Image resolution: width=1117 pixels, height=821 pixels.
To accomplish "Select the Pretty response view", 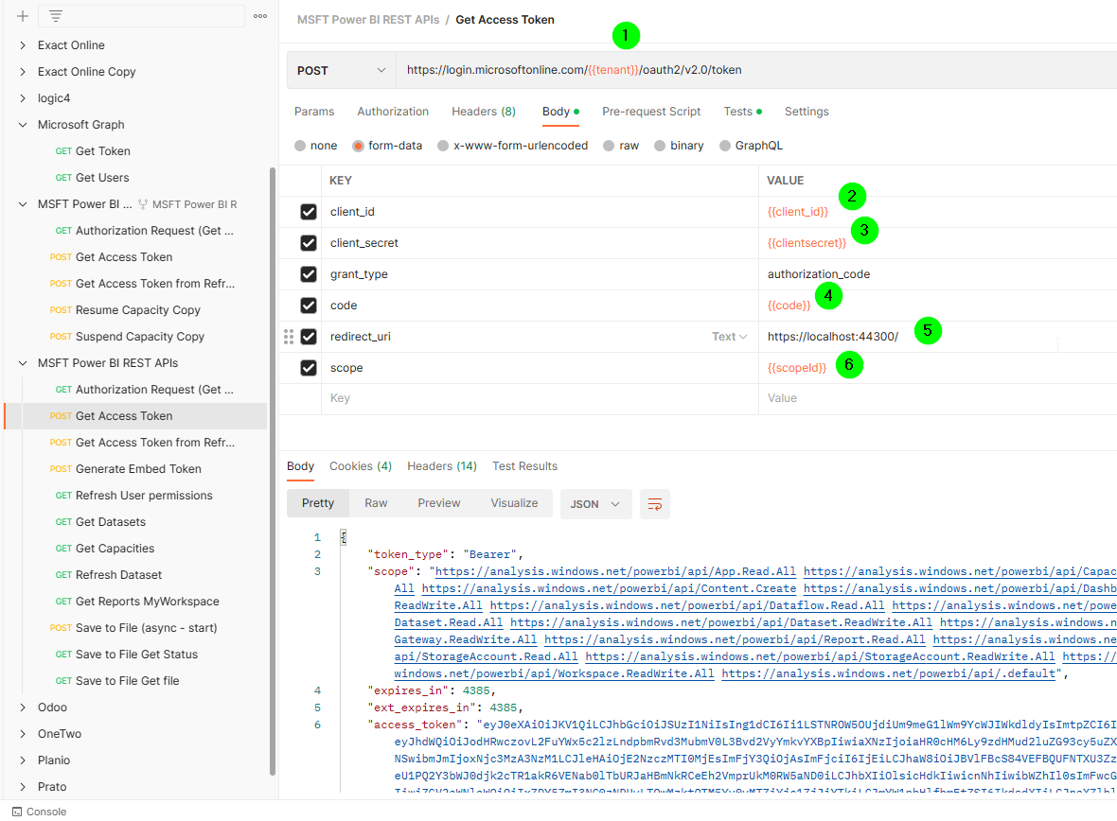I will tap(318, 503).
